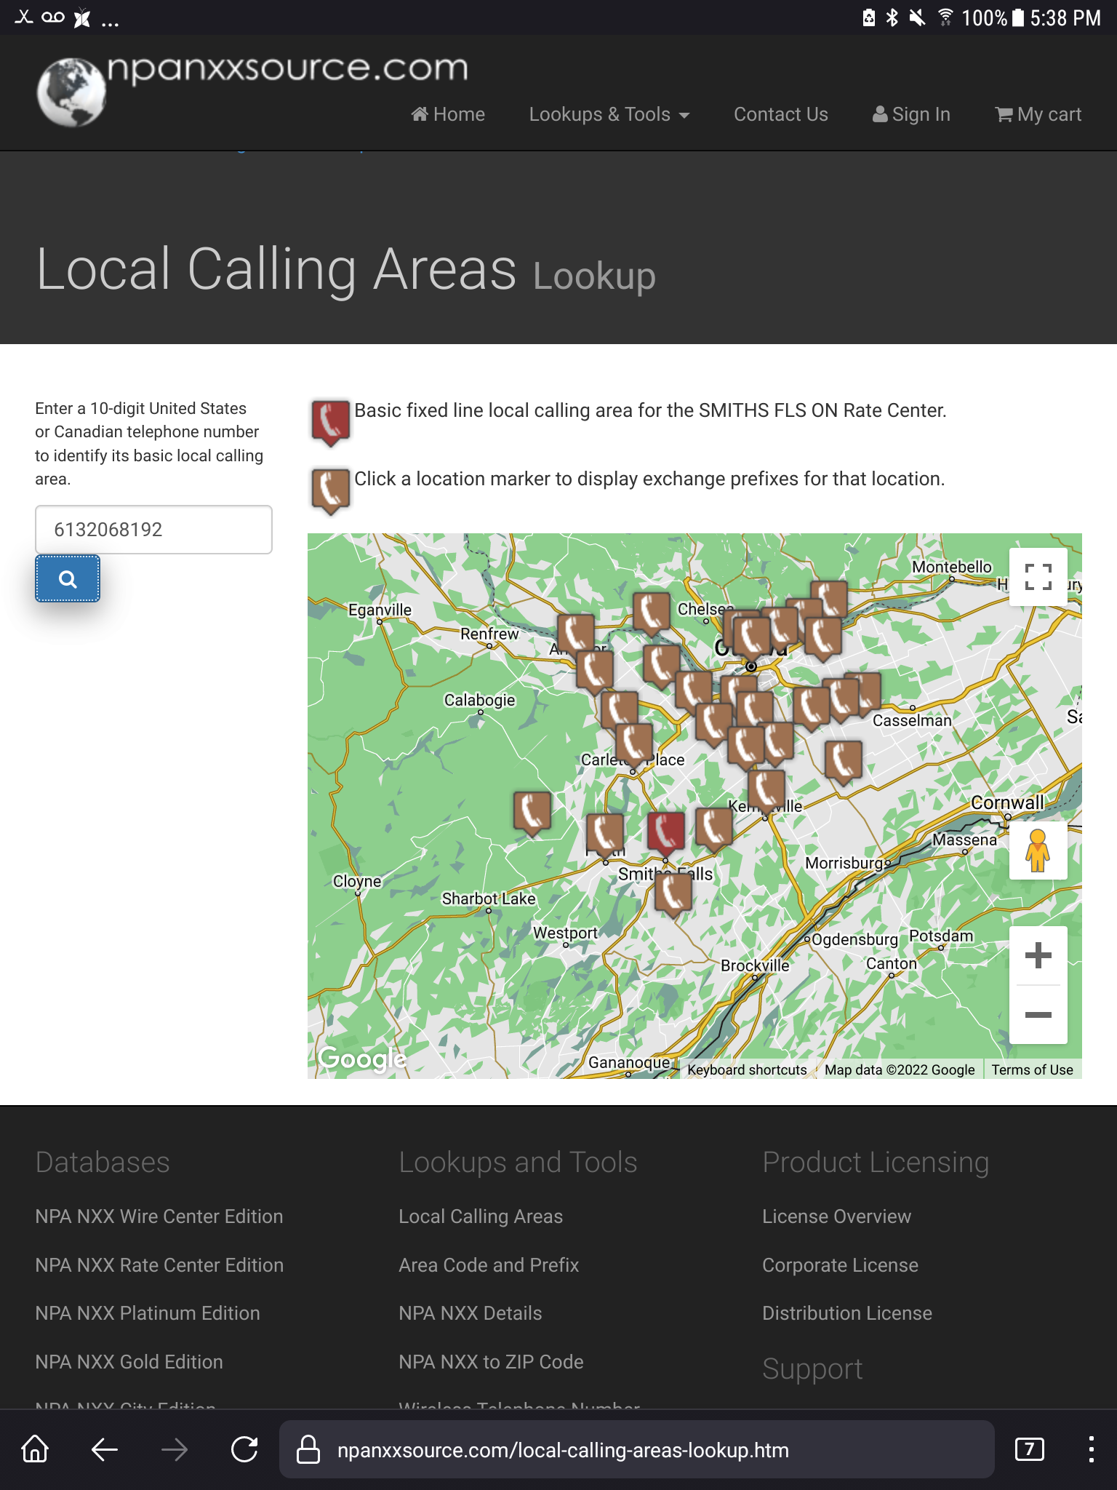Click the telephone number input field
Viewport: 1117px width, 1490px height.
tap(153, 530)
